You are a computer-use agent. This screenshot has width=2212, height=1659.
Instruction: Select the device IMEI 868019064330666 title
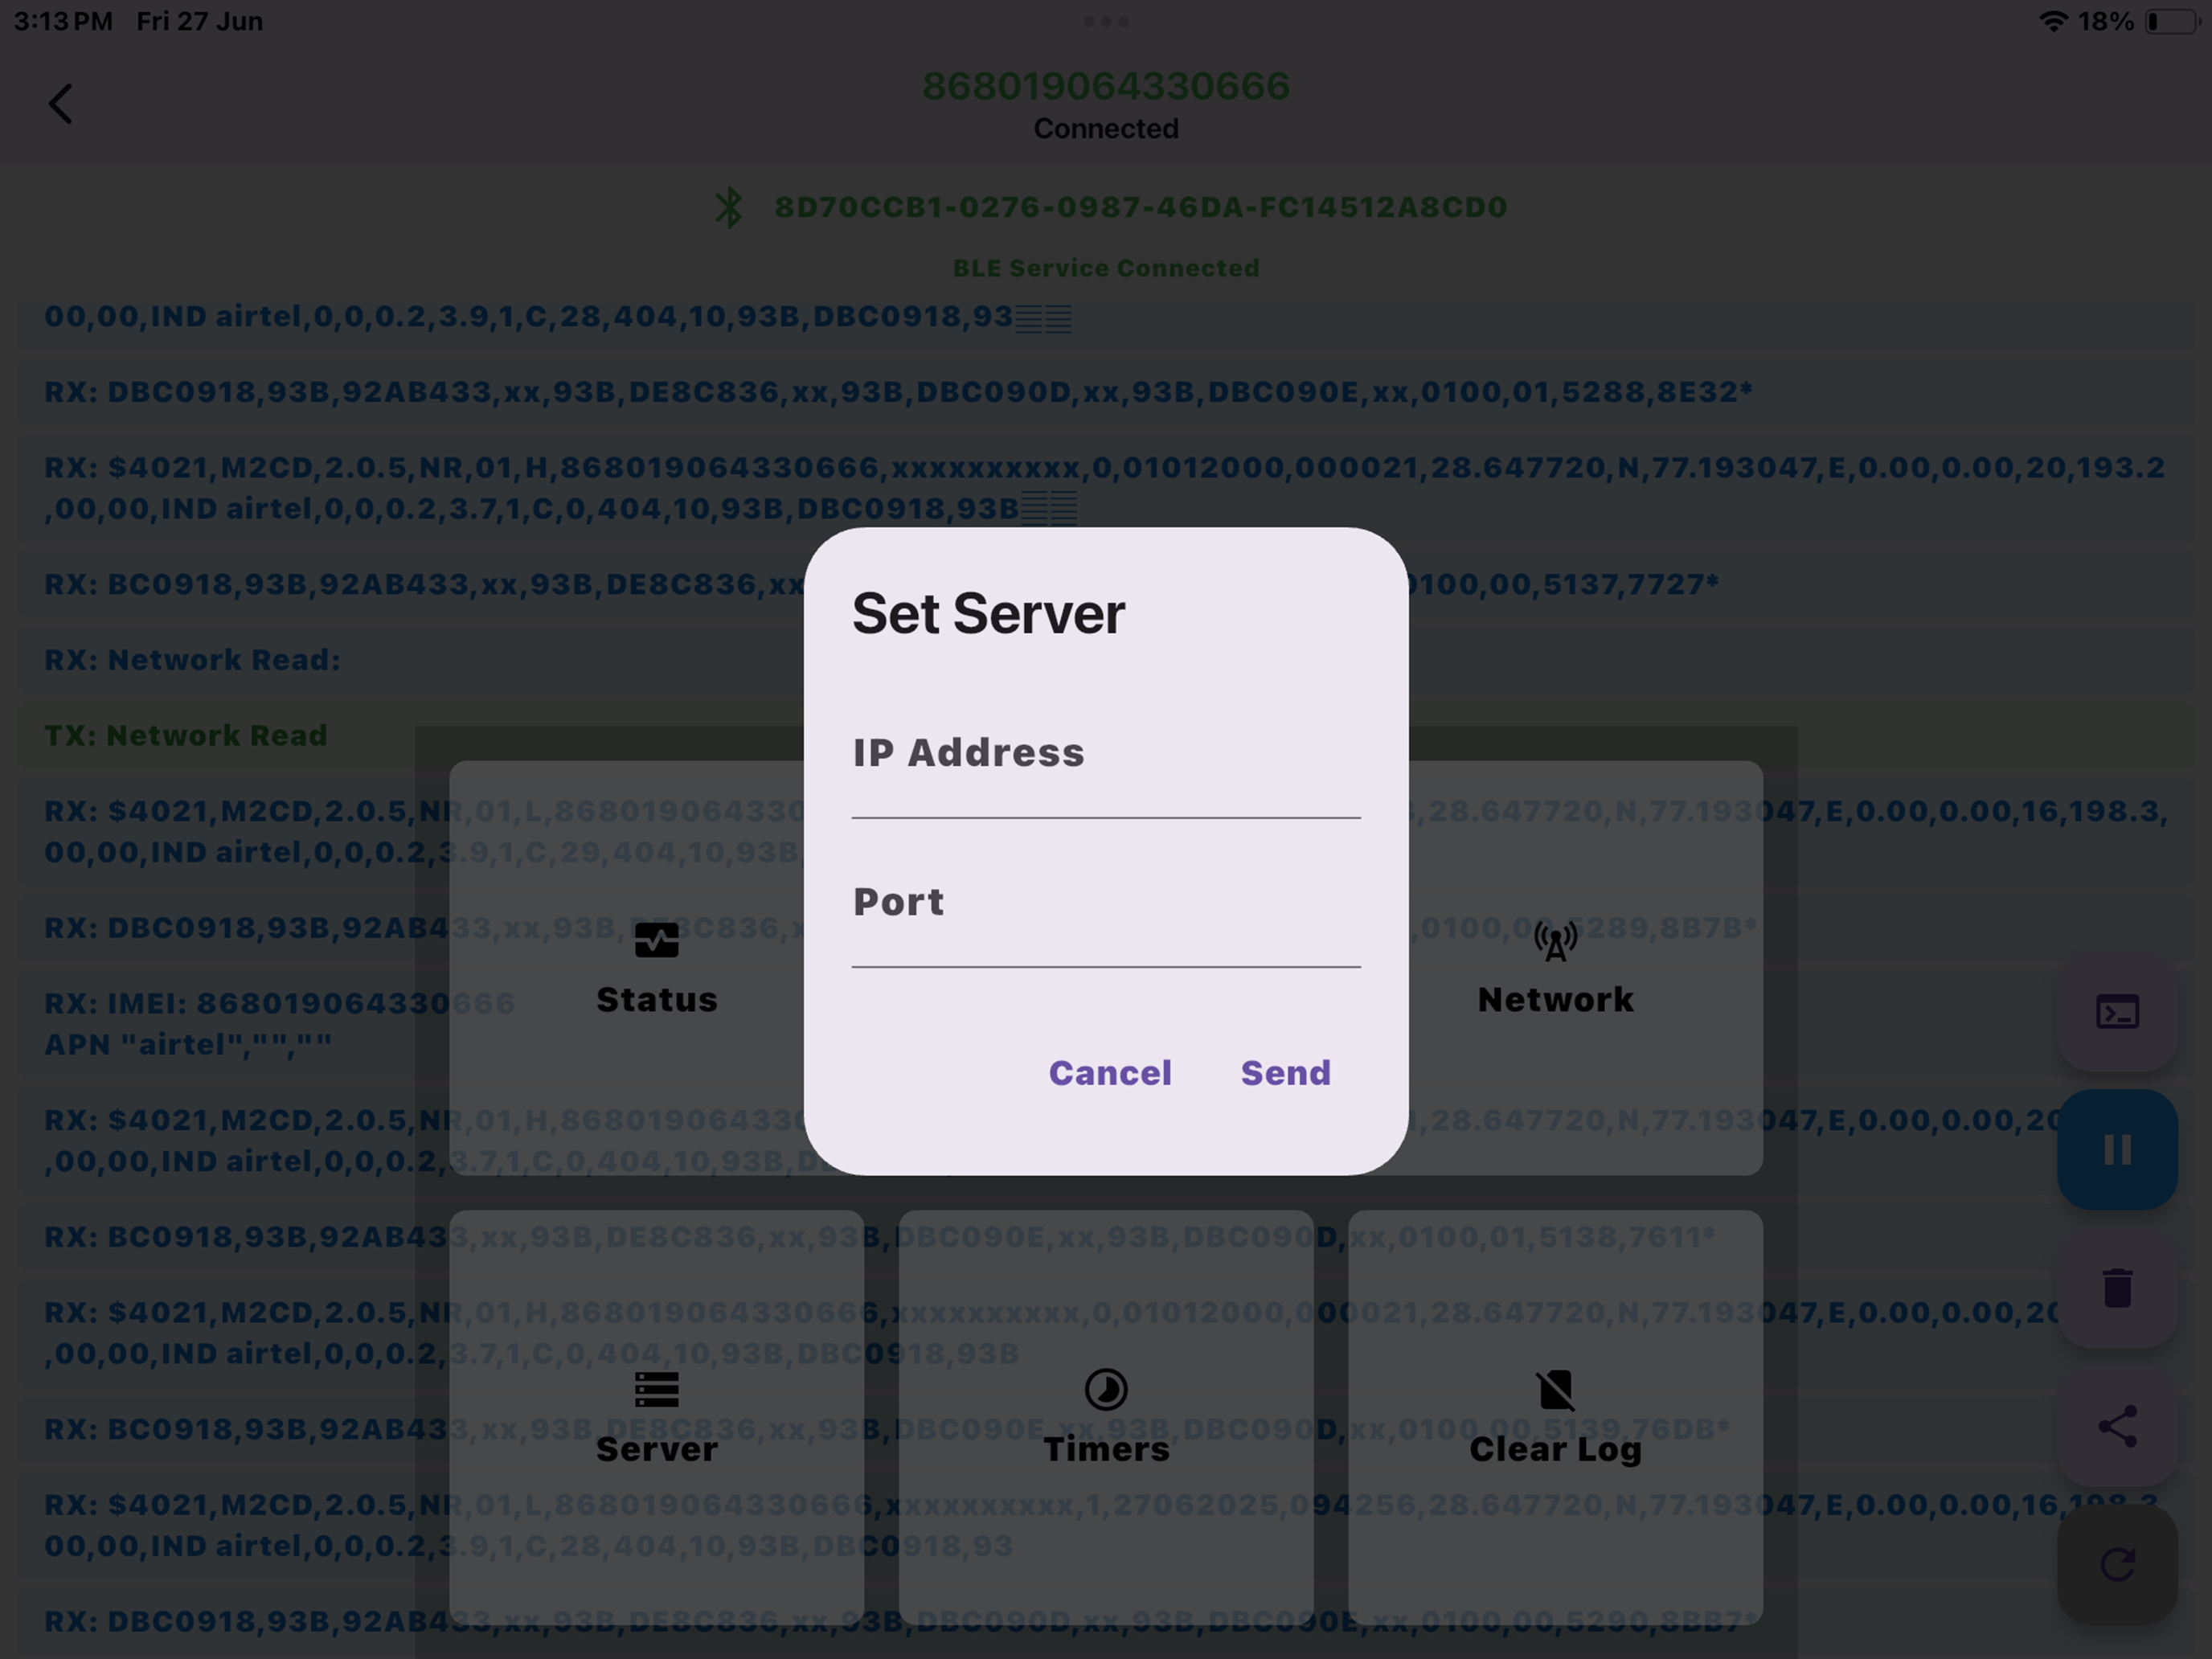click(x=1106, y=86)
